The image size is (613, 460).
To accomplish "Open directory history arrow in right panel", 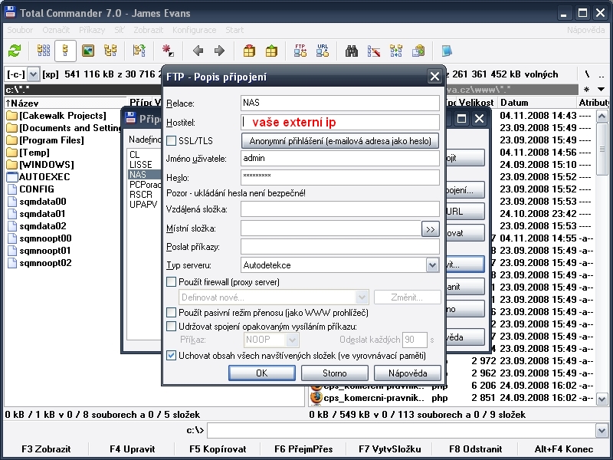I will tap(602, 90).
